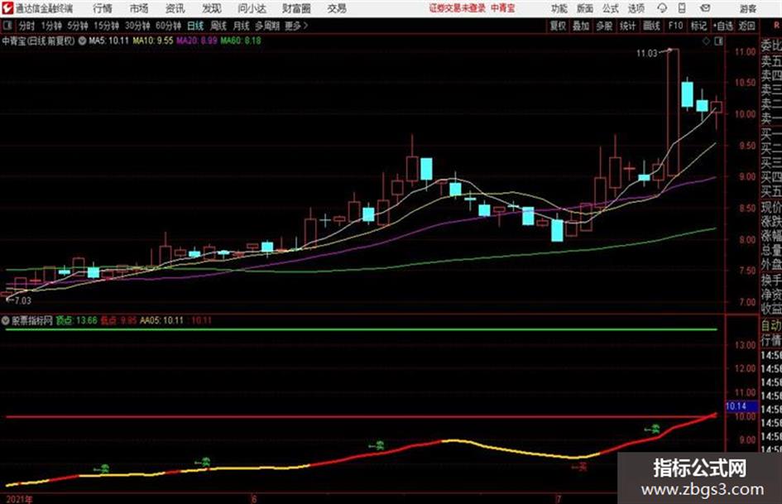Click the red sell signal marker near July
782x504 pixels.
(579, 467)
